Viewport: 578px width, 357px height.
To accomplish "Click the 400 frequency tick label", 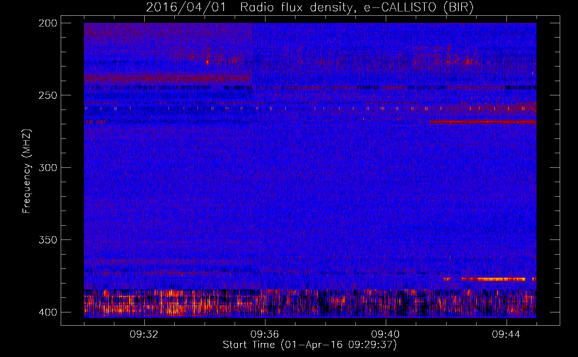I will pos(48,312).
